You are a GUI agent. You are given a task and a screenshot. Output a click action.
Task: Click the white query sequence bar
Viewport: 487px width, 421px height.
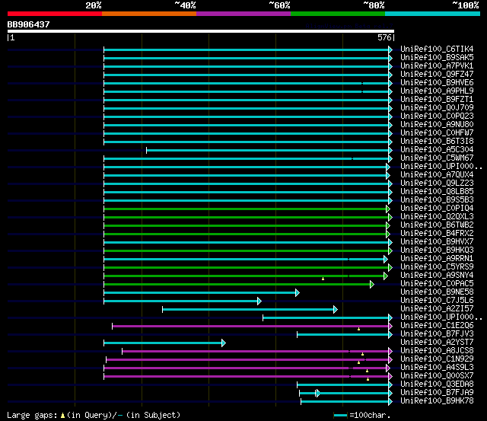pyautogui.click(x=201, y=31)
